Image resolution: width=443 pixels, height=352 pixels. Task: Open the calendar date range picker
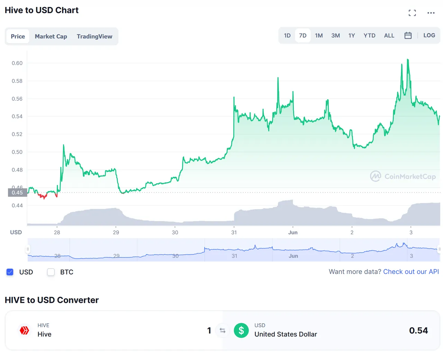tap(408, 35)
